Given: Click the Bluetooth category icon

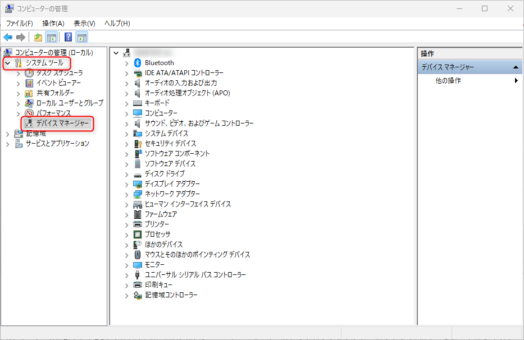Looking at the screenshot, I should pos(138,62).
